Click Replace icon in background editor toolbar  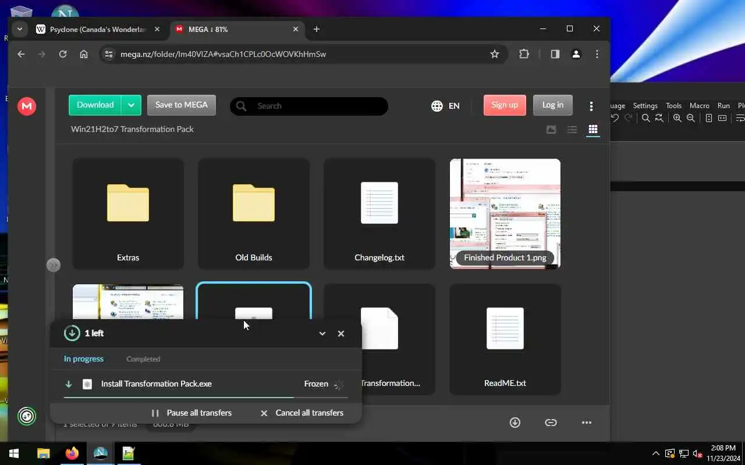(659, 118)
